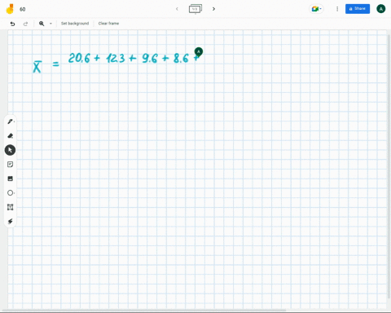Go to the next frame
Viewport: 391px width, 313px height.
click(213, 9)
